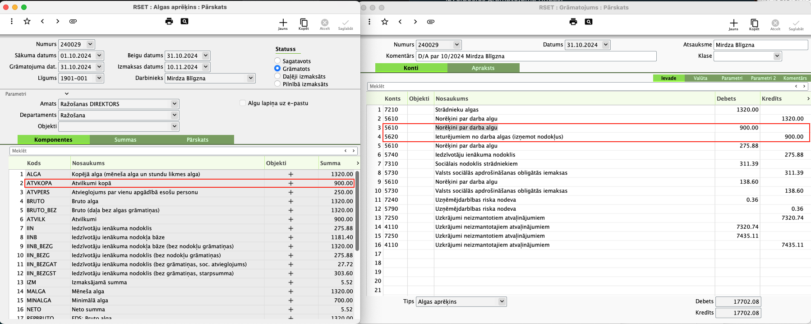Sort by Konts column header

point(392,98)
